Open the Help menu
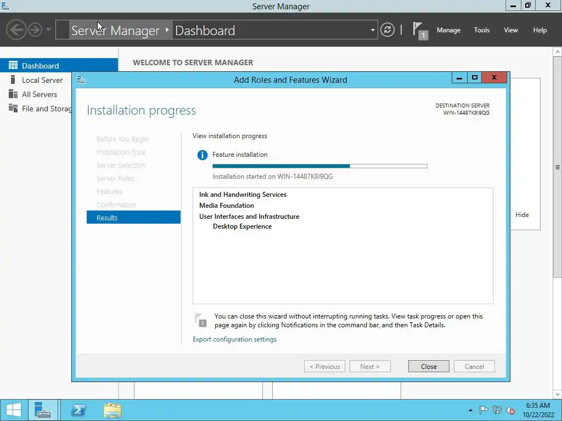 tap(539, 30)
